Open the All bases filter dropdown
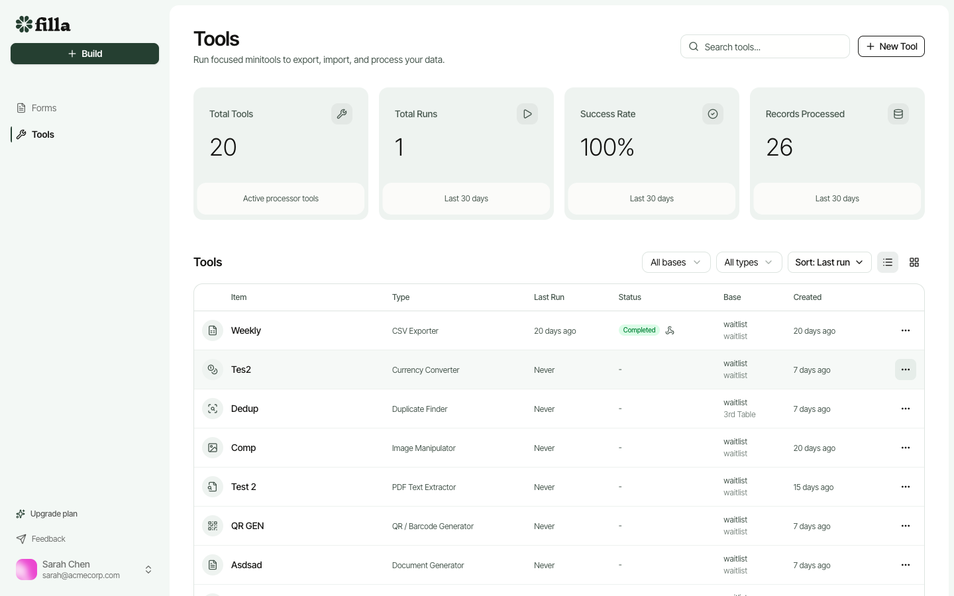954x596 pixels. (x=676, y=262)
